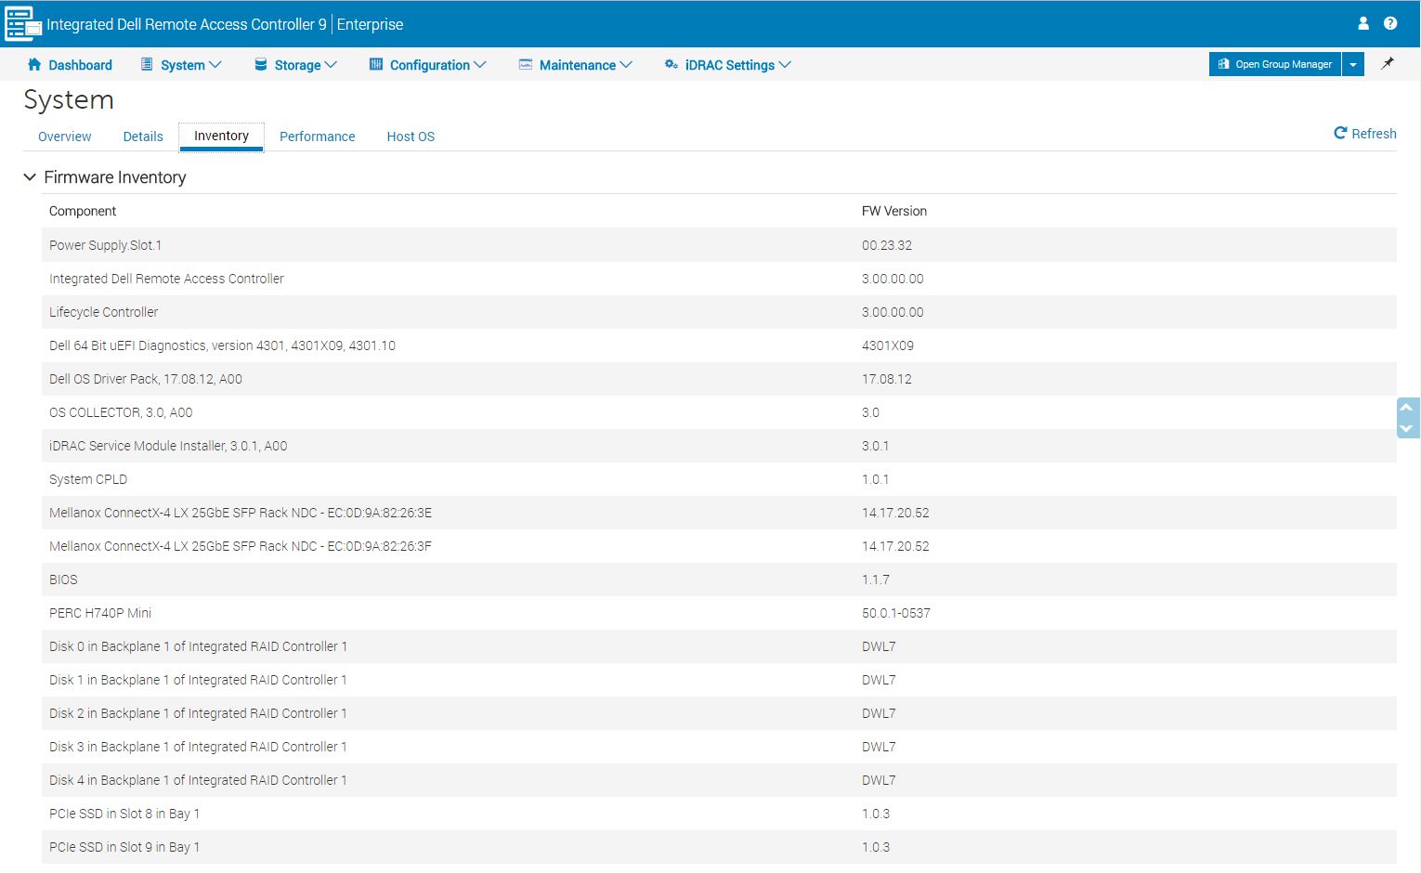
Task: Open the Group Manager split dropdown arrow
Action: tap(1353, 64)
